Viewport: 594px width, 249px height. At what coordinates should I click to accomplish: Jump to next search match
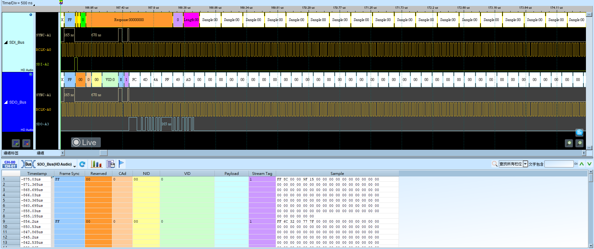pos(589,164)
